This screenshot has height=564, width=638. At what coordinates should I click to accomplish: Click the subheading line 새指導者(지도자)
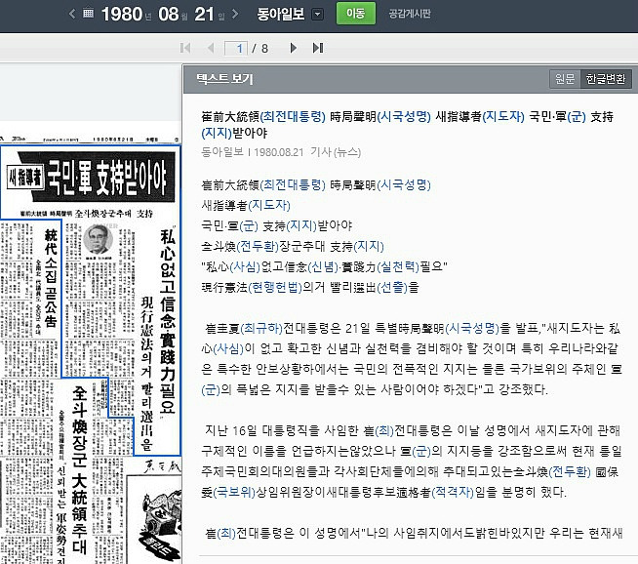246,205
